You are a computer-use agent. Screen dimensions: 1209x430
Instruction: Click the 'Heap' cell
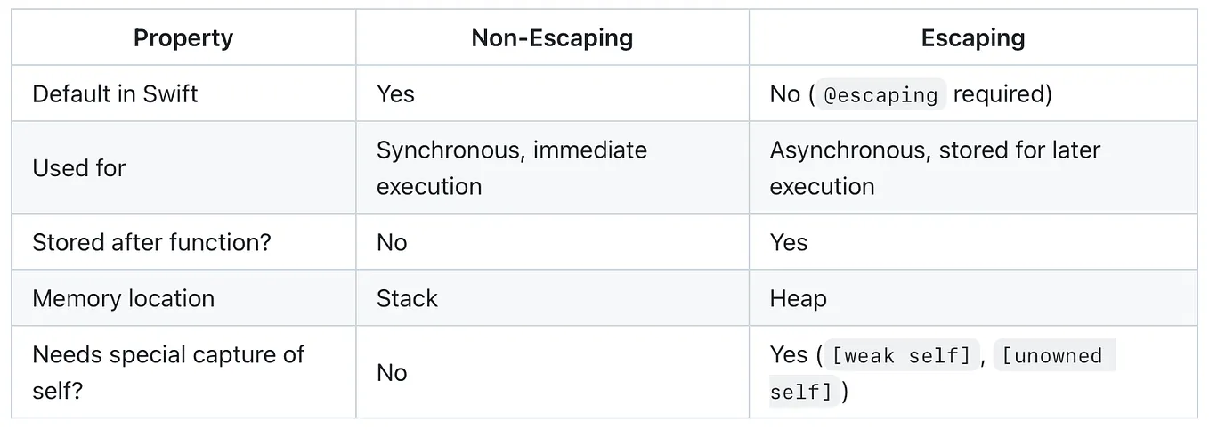tap(798, 298)
